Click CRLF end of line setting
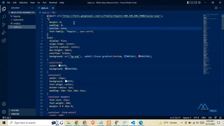This screenshot has height=126, width=224. tap(204, 118)
